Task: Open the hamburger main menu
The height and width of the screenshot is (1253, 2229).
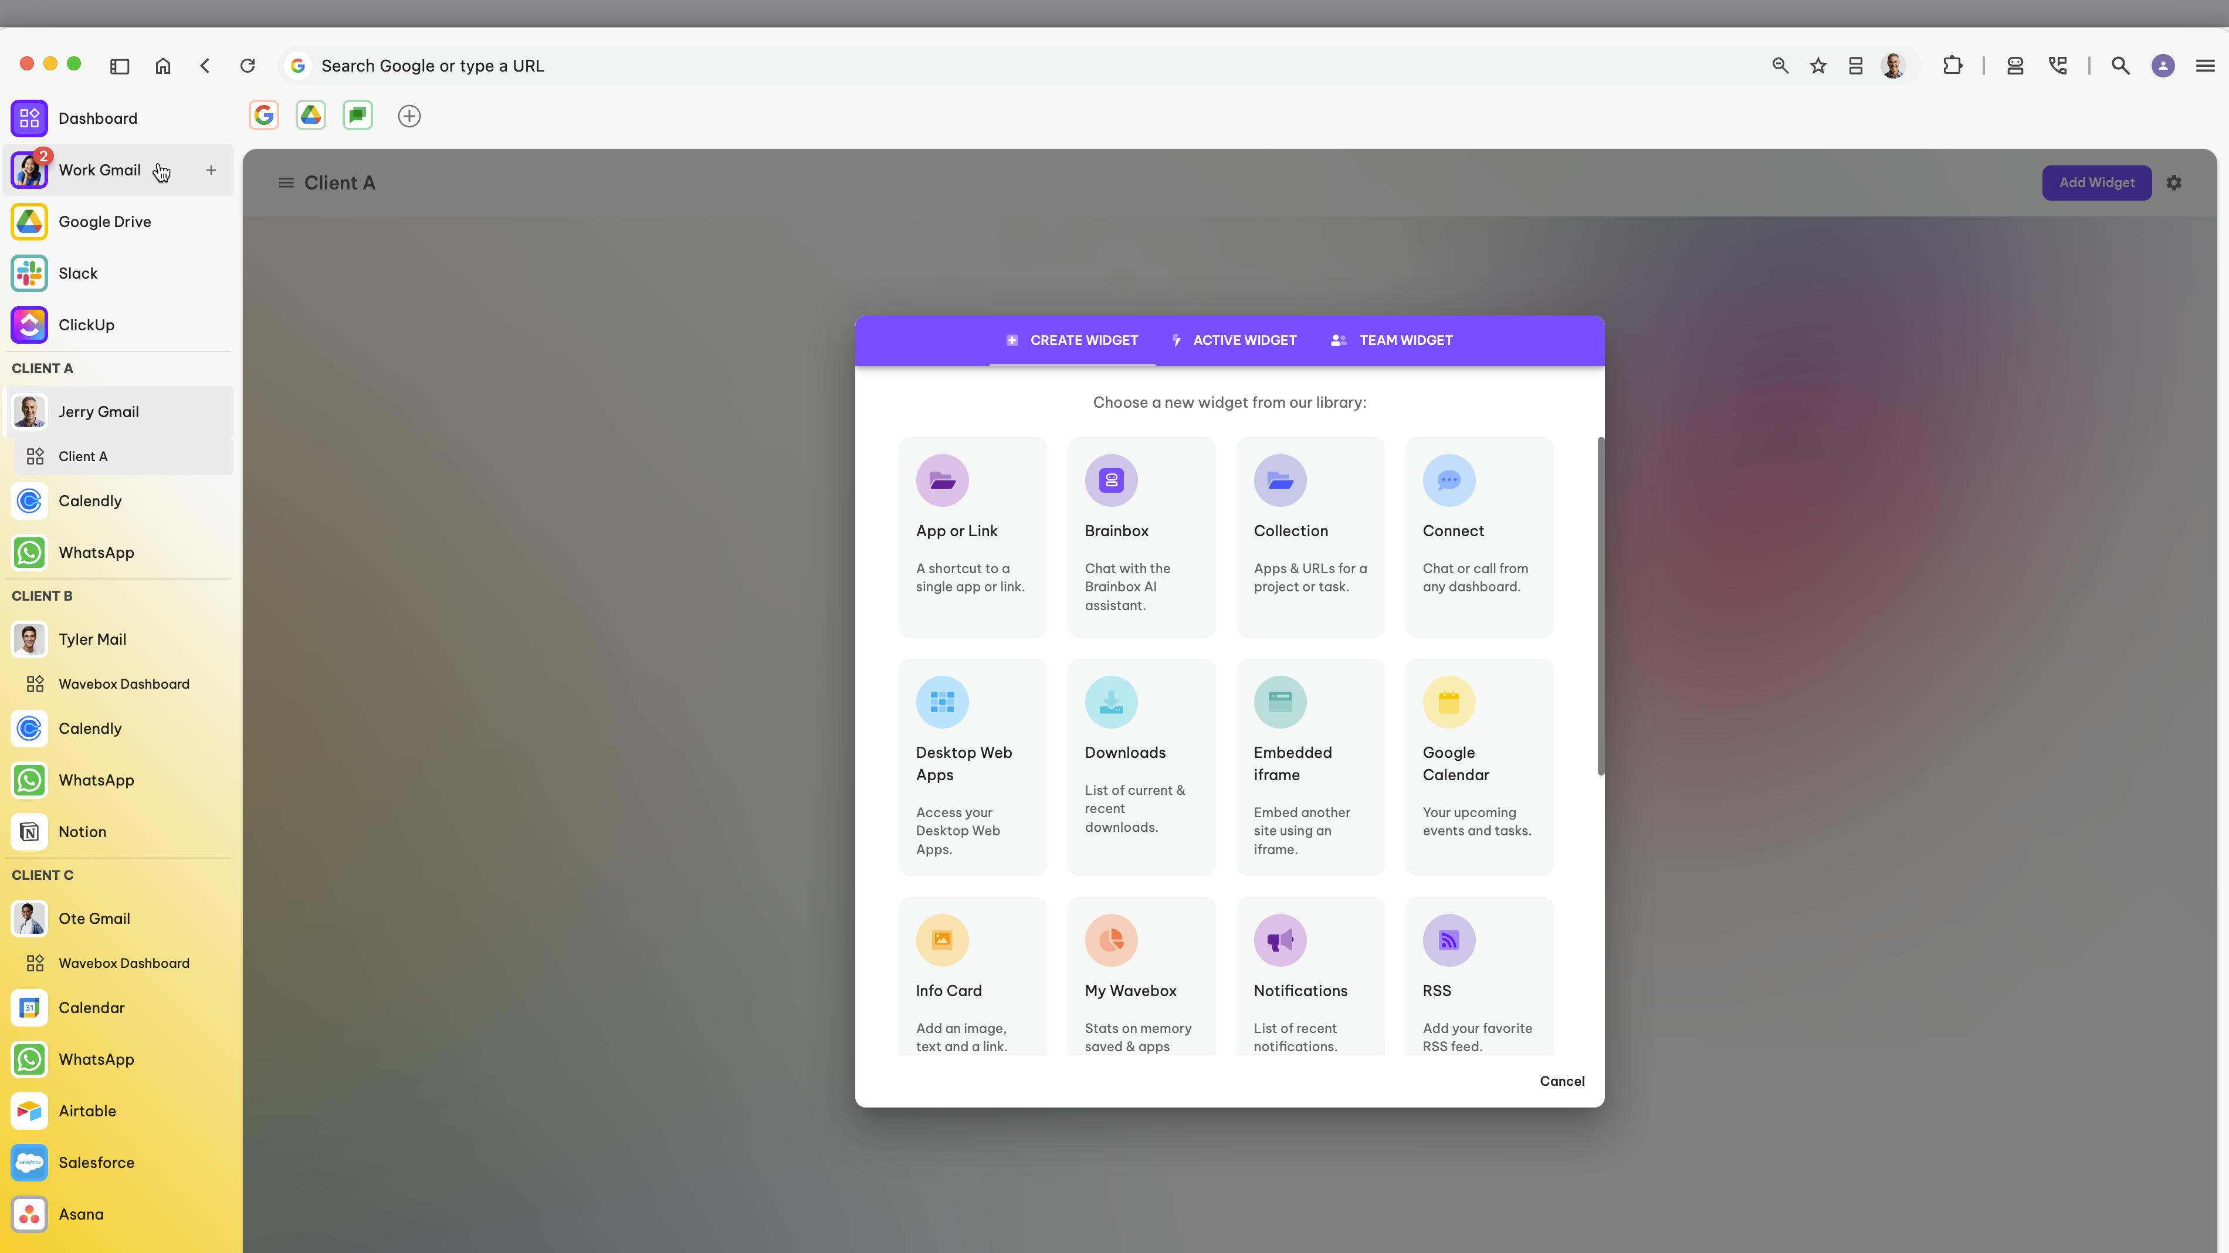Action: click(x=2206, y=66)
